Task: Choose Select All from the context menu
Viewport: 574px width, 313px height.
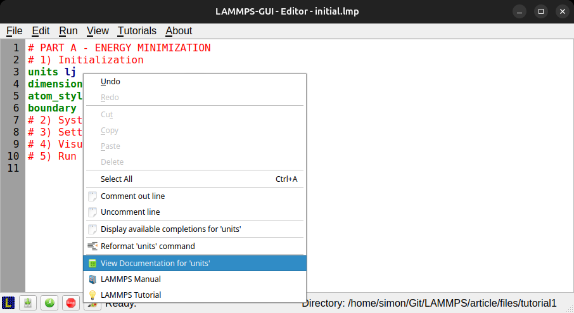Action: tap(117, 179)
